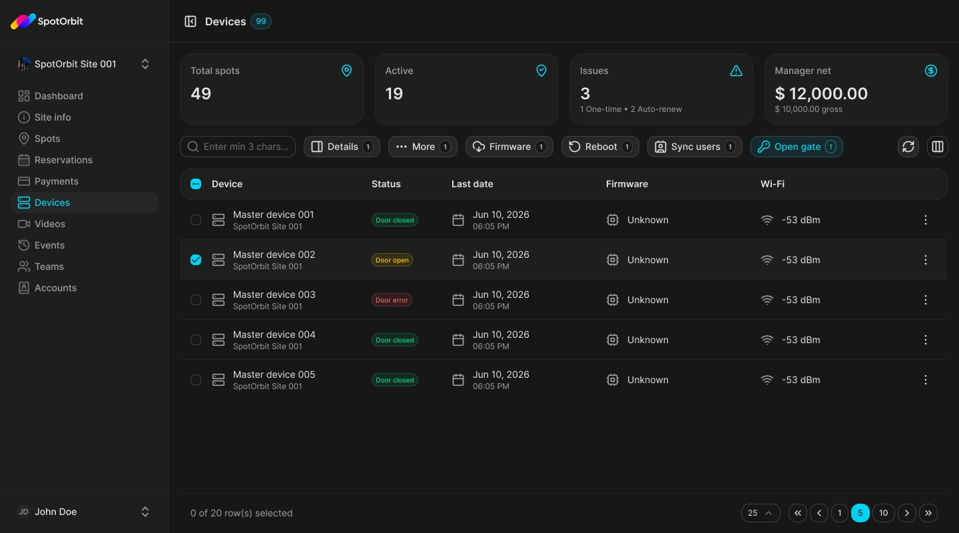Image resolution: width=959 pixels, height=533 pixels.
Task: Go to the previous page
Action: pyautogui.click(x=819, y=513)
